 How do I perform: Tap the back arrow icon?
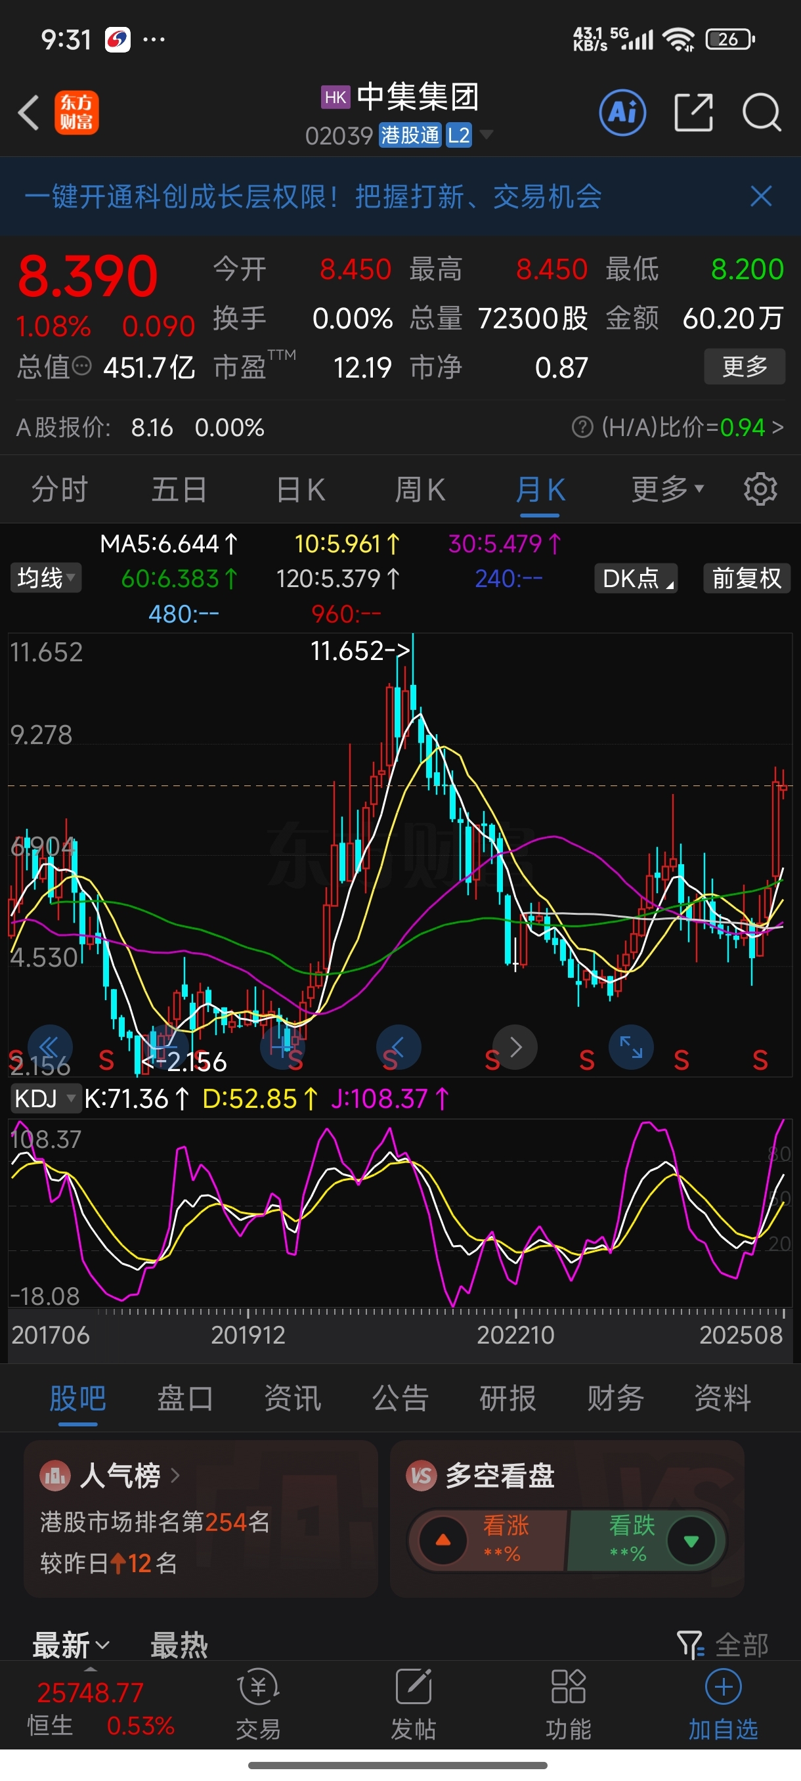pos(28,112)
